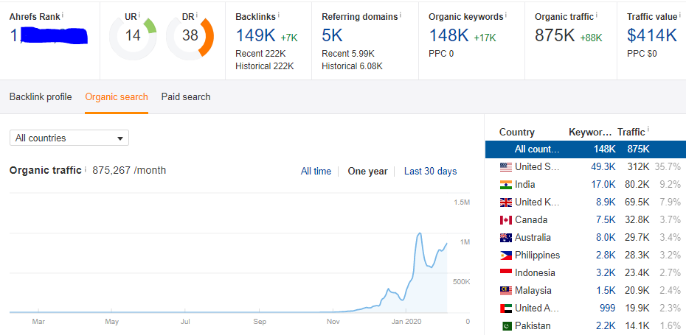The image size is (686, 335).
Task: Select One year traffic range
Action: click(x=367, y=172)
